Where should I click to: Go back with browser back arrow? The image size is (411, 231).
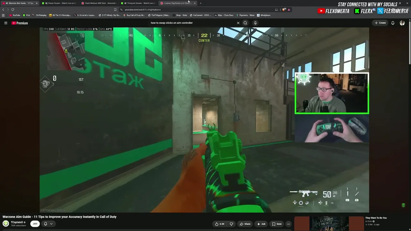click(x=3, y=10)
